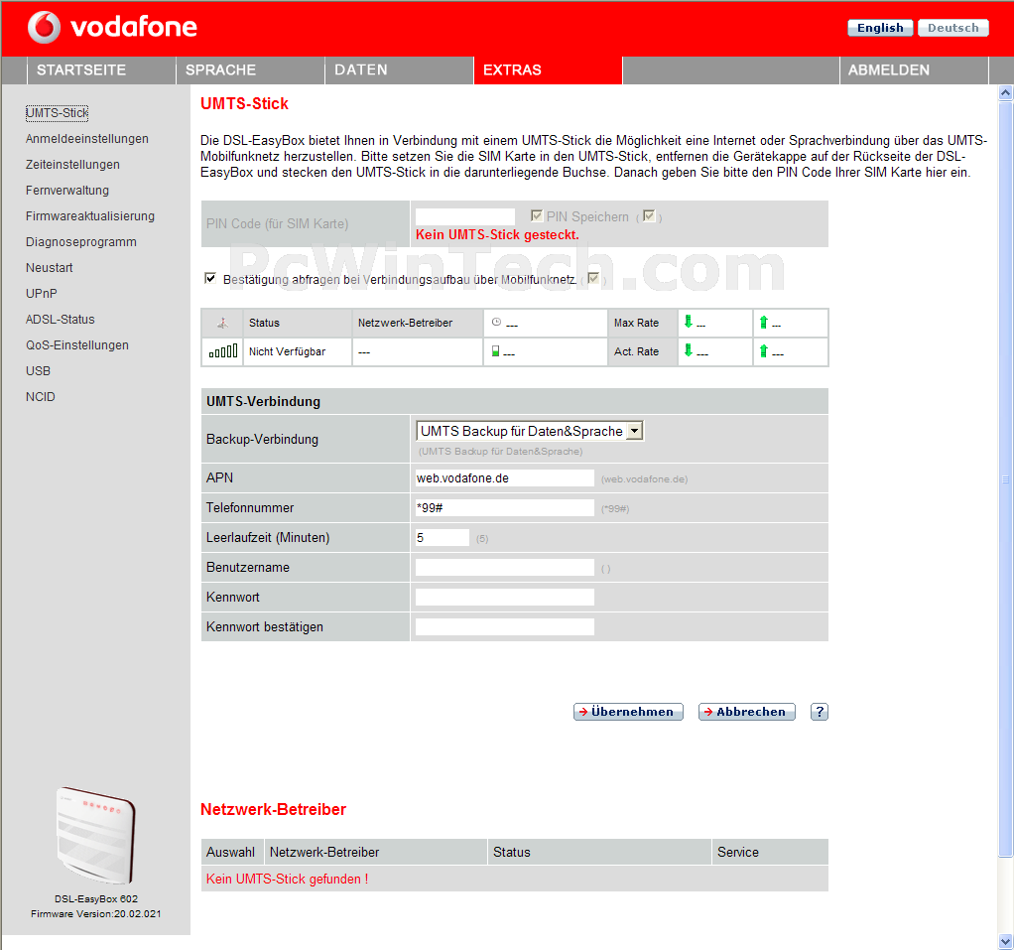Click the default-value checkbox in parentheses after Mobilfunknetz
The width and height of the screenshot is (1014, 950).
tap(593, 278)
